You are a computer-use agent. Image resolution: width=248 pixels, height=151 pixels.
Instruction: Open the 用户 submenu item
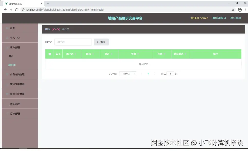click(x=20, y=56)
